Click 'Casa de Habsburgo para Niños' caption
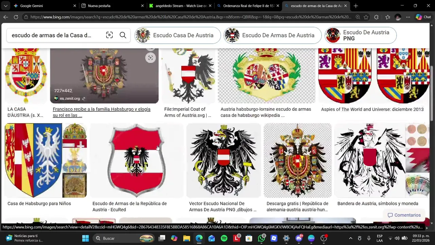The height and width of the screenshot is (245, 435). pyautogui.click(x=39, y=203)
